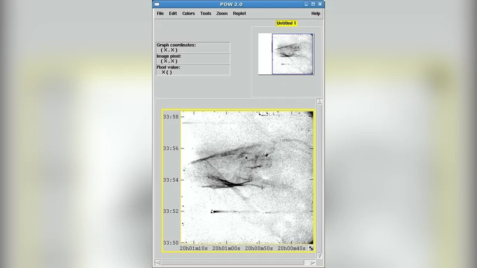Open the File menu

pos(160,13)
